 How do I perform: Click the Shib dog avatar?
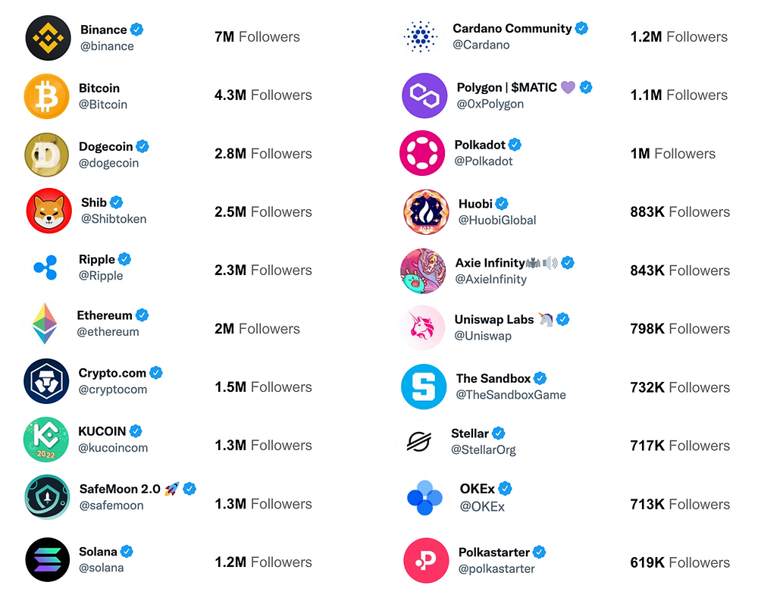point(49,211)
